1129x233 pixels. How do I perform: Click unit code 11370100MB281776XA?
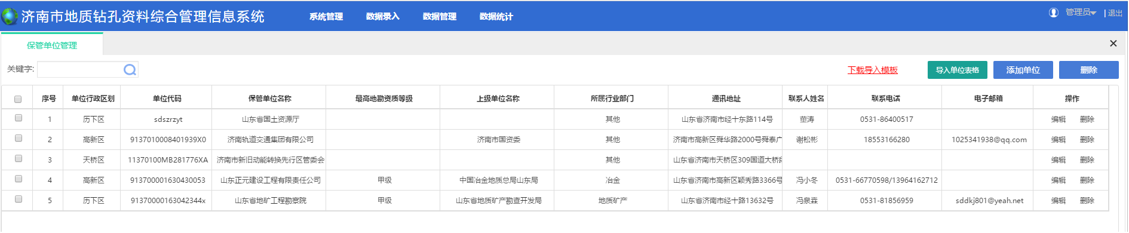168,160
